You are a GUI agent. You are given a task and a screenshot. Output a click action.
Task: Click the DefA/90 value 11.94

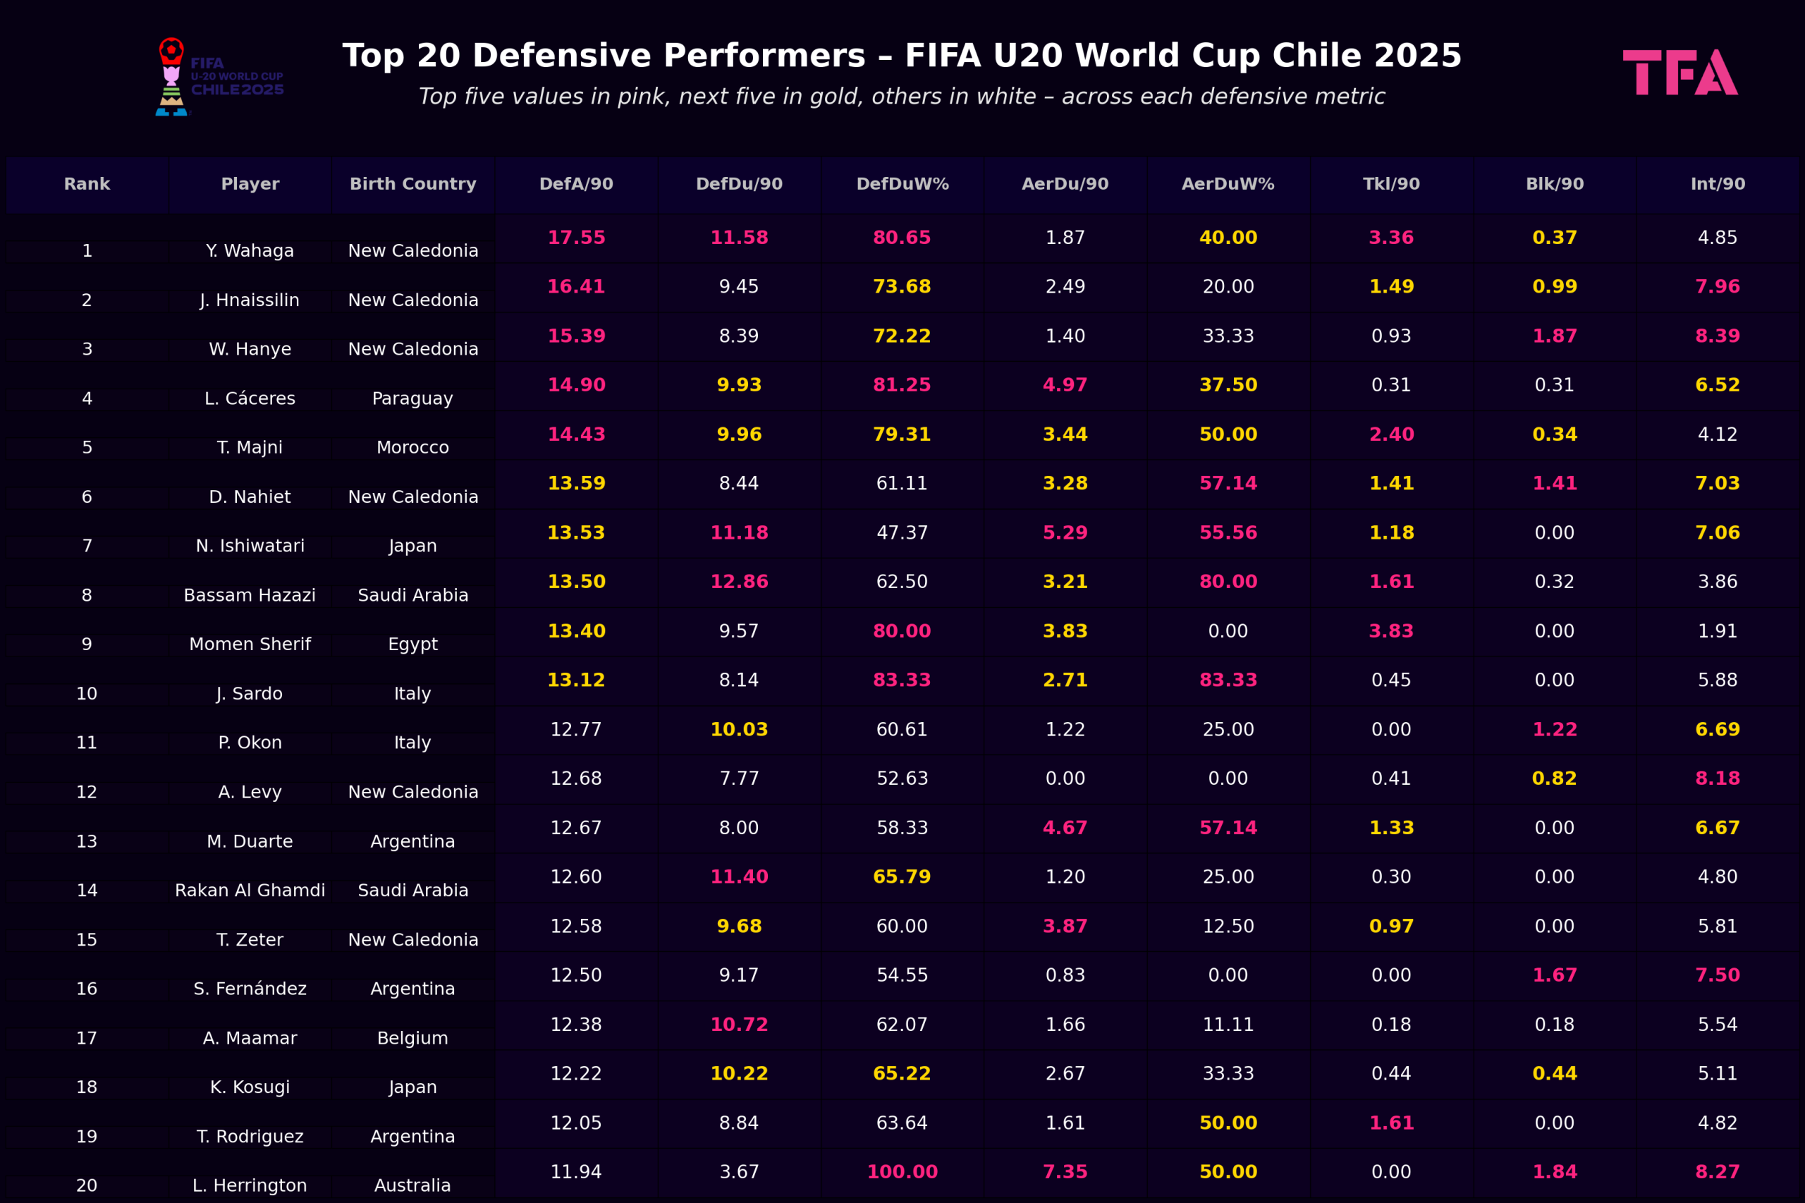click(576, 1172)
